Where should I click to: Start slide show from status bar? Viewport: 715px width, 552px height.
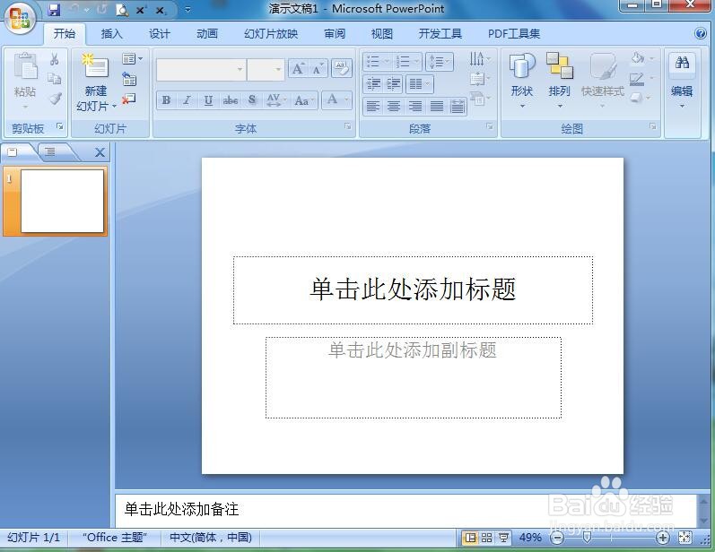pyautogui.click(x=503, y=538)
